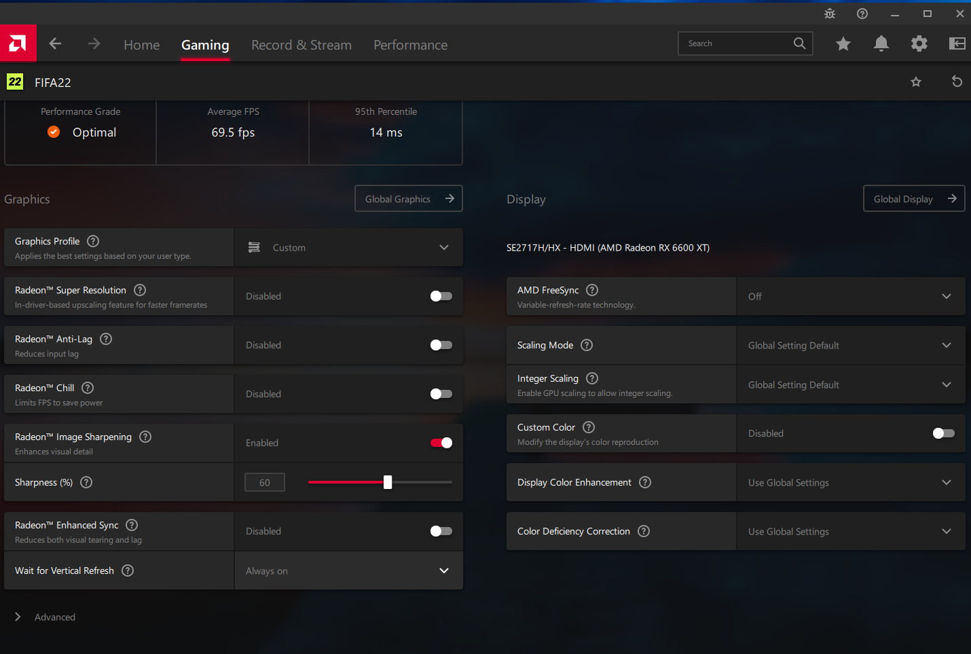Image resolution: width=971 pixels, height=654 pixels.
Task: Disable the Radeon Image Sharpening toggle
Action: pos(441,443)
